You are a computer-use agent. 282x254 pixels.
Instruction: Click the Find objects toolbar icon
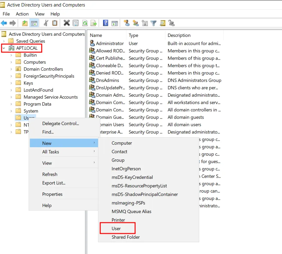point(162,23)
